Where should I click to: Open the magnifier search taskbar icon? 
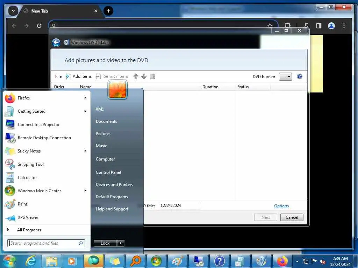[x=135, y=261]
